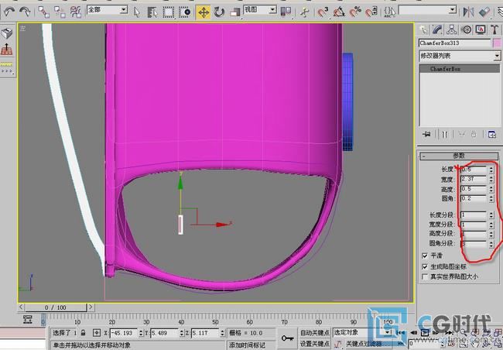Toggle the 生成贴图坐标 checkbox
Image resolution: width=503 pixels, height=350 pixels.
point(425,266)
